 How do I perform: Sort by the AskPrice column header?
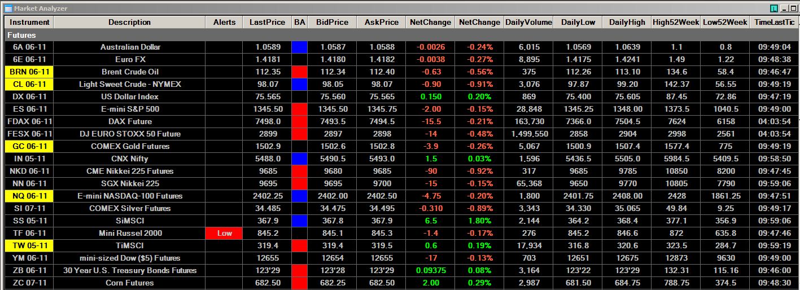click(381, 23)
